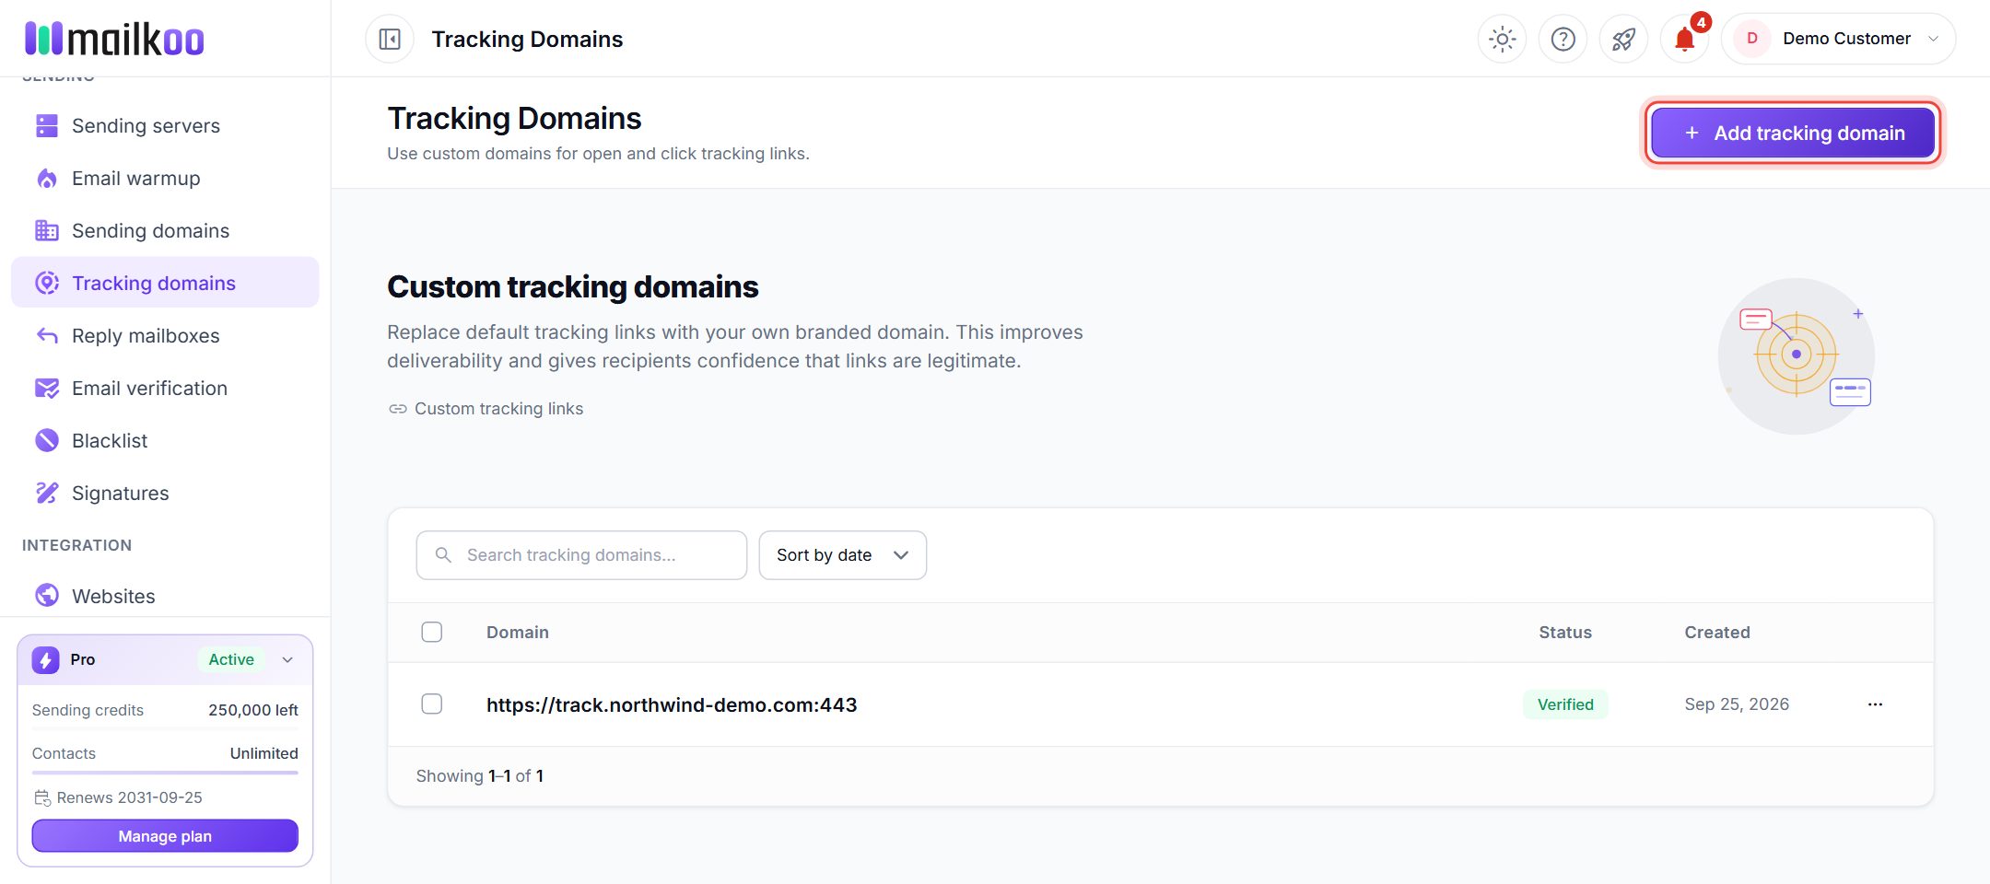Click the search magnifier icon in the search field
Screen dimensions: 1990x884
[443, 555]
